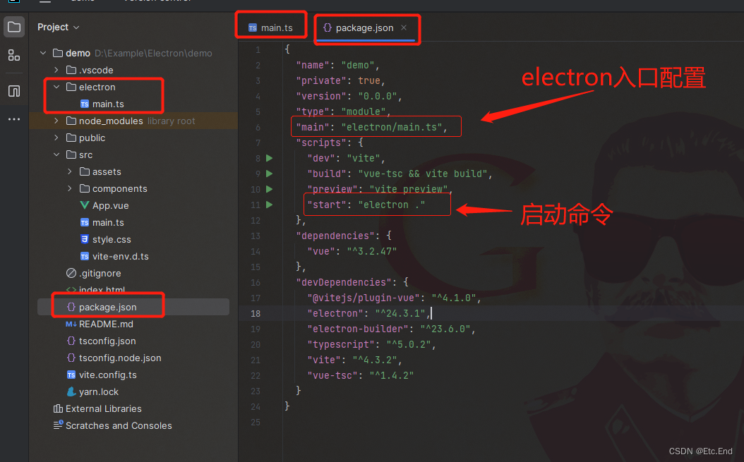Run the build script gutter arrow
This screenshot has width=744, height=462.
pos(270,174)
